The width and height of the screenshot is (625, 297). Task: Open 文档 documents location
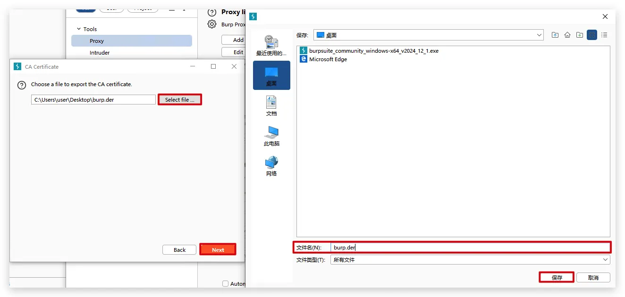tap(271, 105)
